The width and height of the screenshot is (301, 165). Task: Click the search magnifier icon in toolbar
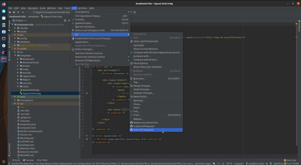pos(134,12)
